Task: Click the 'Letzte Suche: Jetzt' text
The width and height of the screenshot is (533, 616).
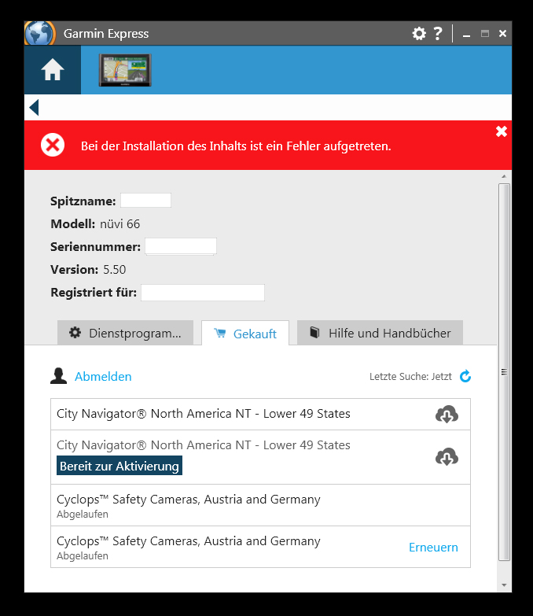Action: coord(410,376)
